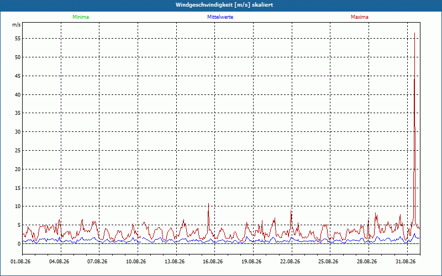Click the y-axis value 55
442x276 pixels.
18,38
